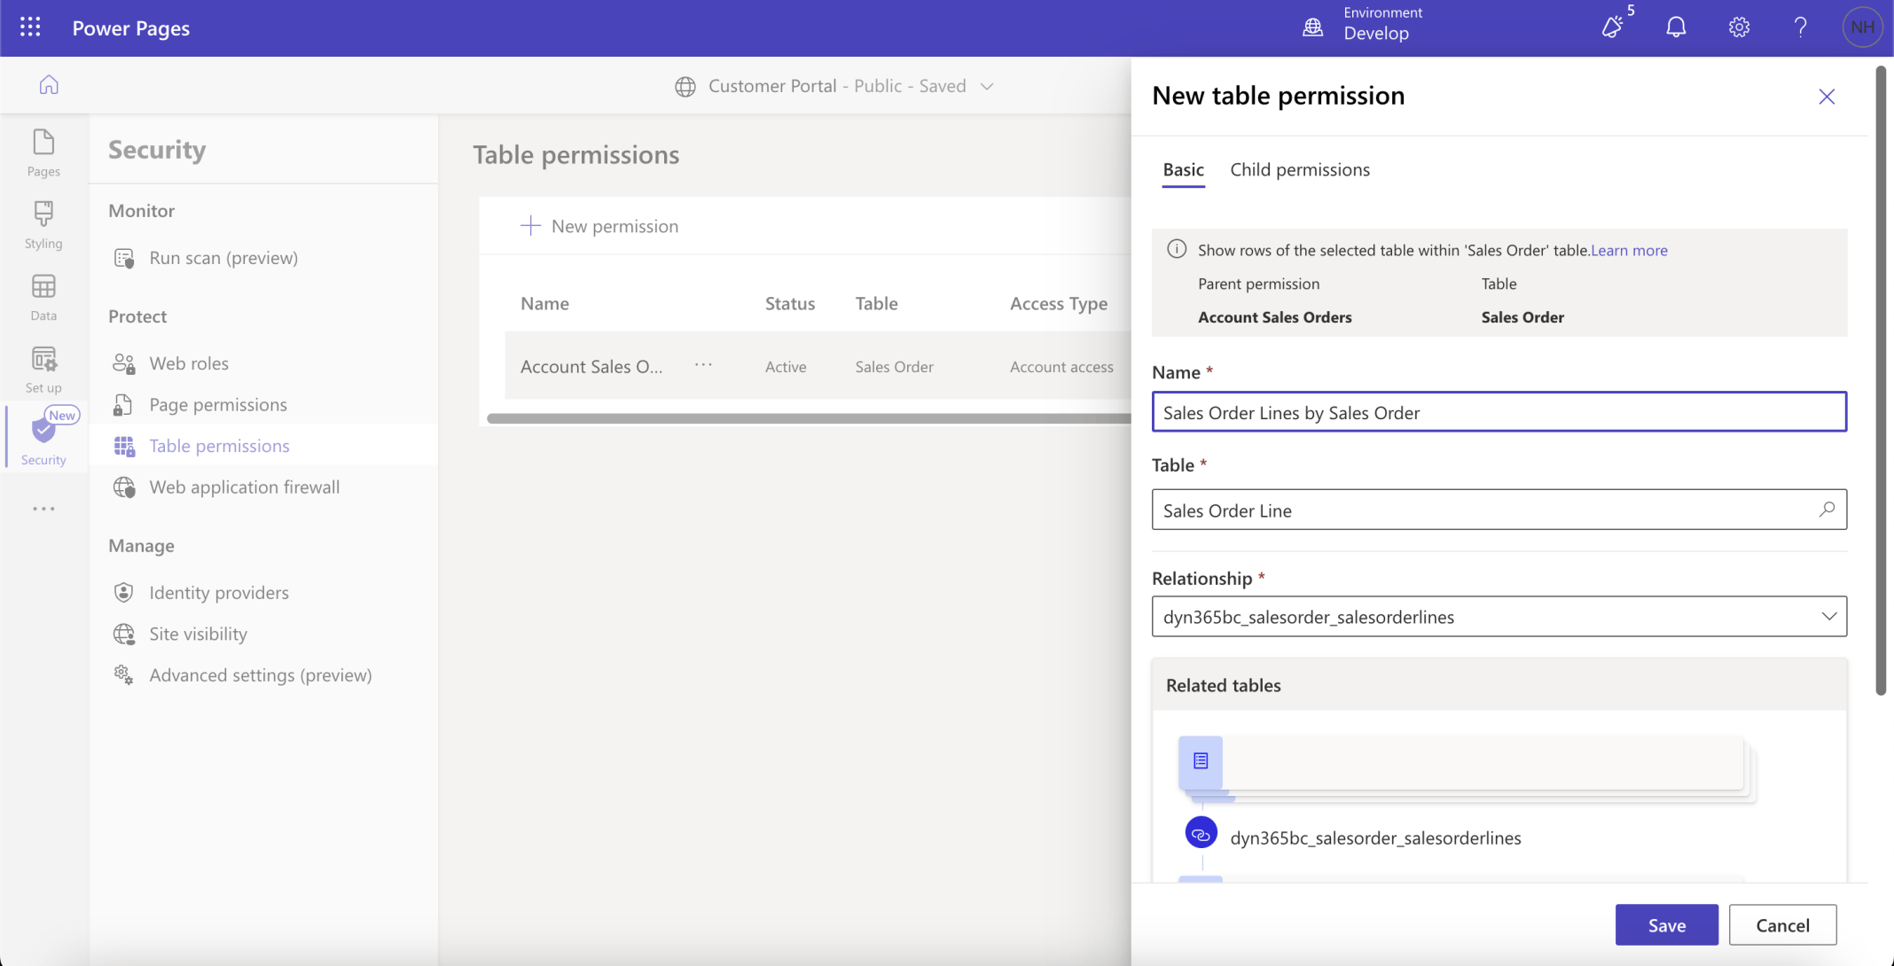Open settings gear in header
Image resolution: width=1894 pixels, height=966 pixels.
tap(1739, 27)
